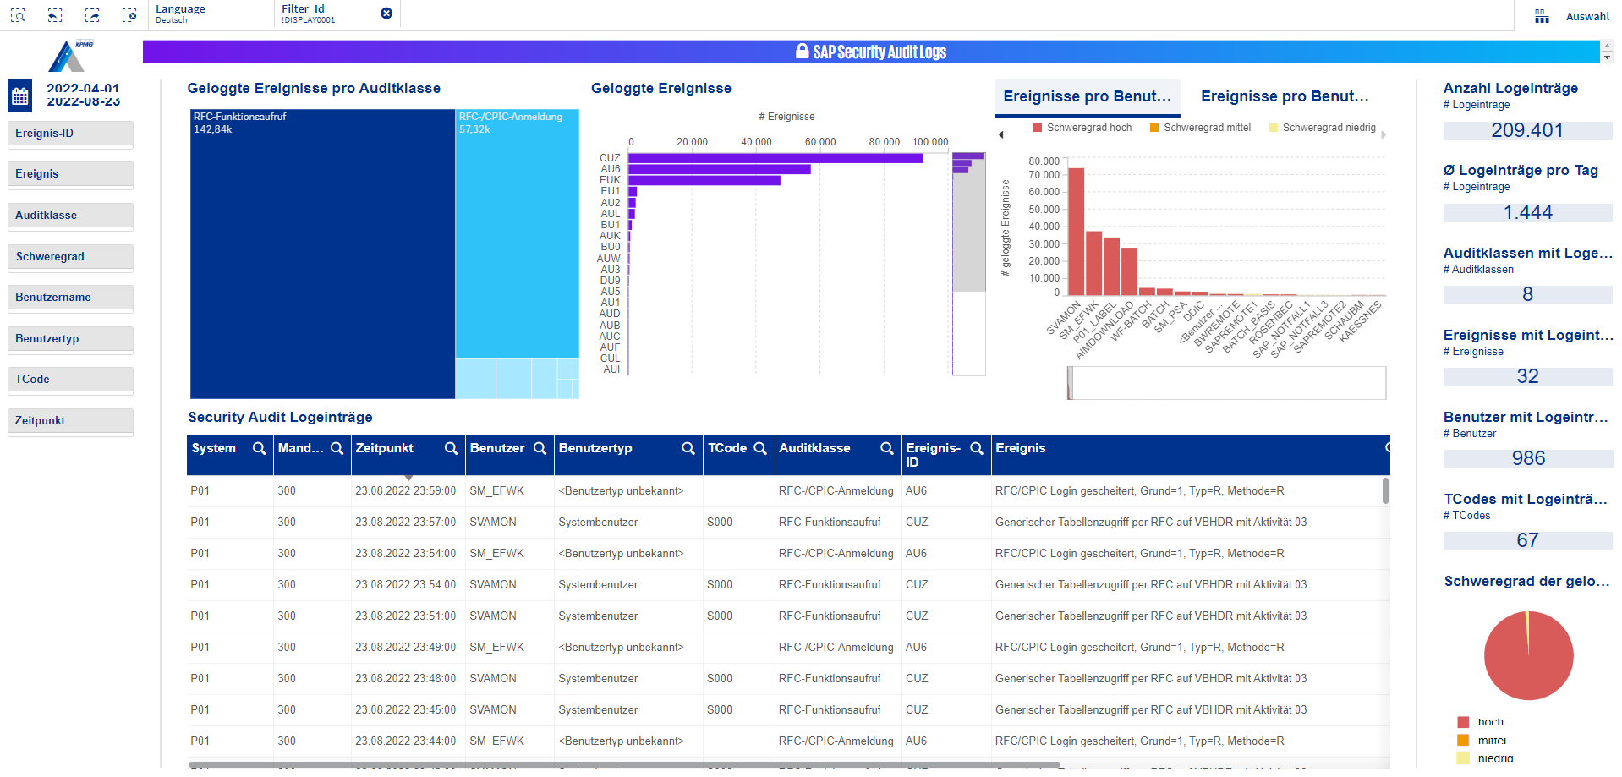This screenshot has width=1622, height=777.
Task: Expand the Zeitpunkt filter pane
Action: [70, 421]
